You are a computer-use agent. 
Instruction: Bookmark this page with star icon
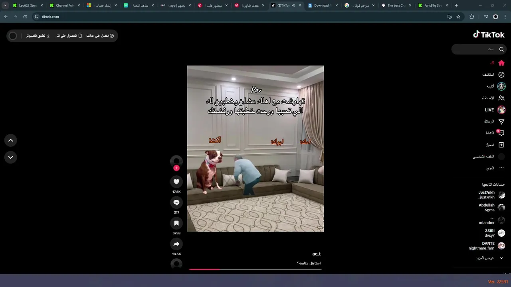click(x=458, y=17)
